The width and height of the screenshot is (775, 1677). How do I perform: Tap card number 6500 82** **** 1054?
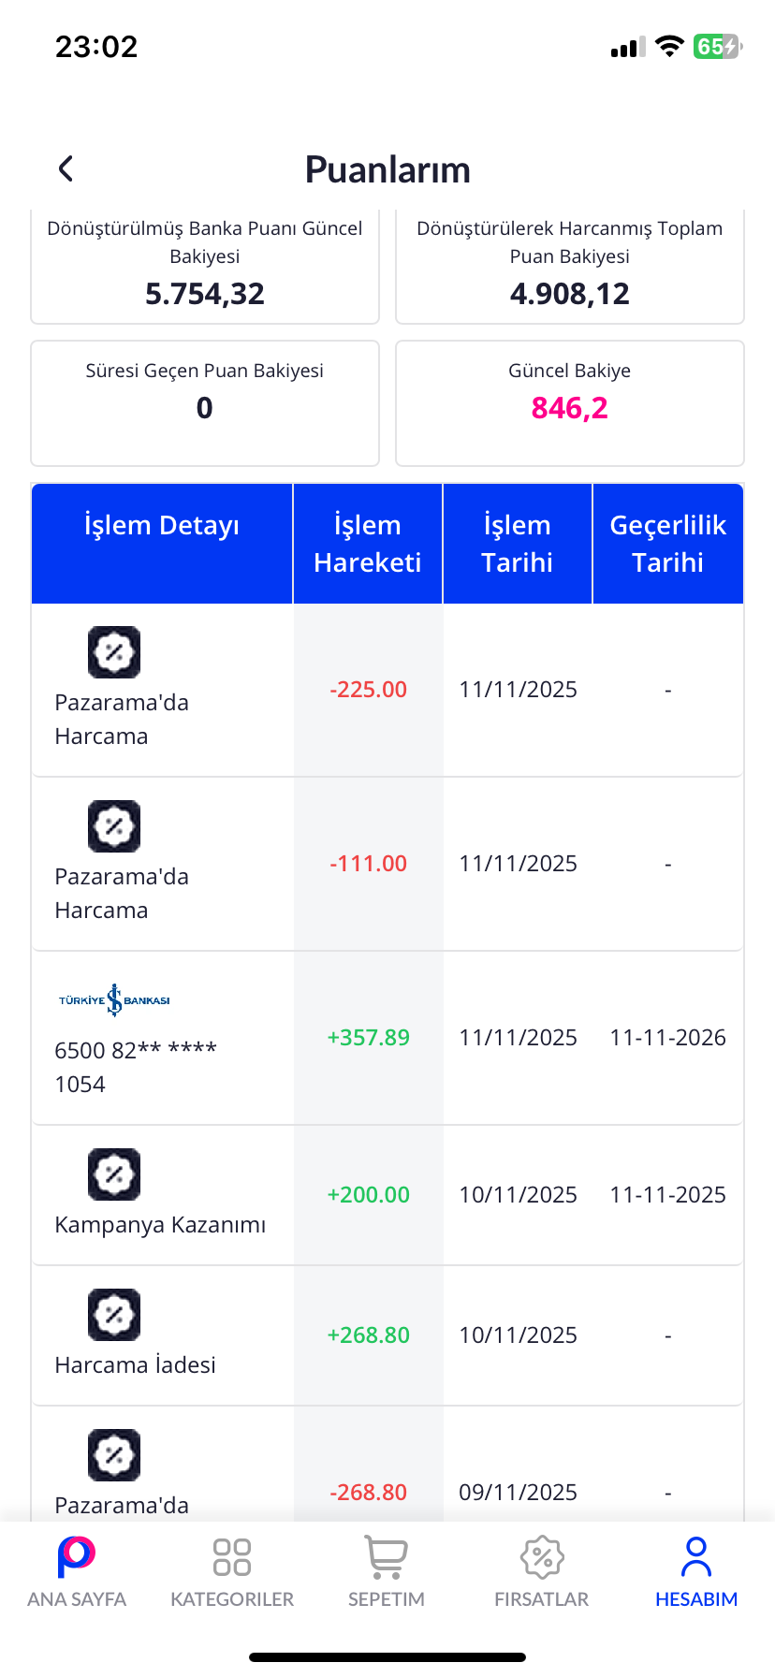click(135, 1067)
